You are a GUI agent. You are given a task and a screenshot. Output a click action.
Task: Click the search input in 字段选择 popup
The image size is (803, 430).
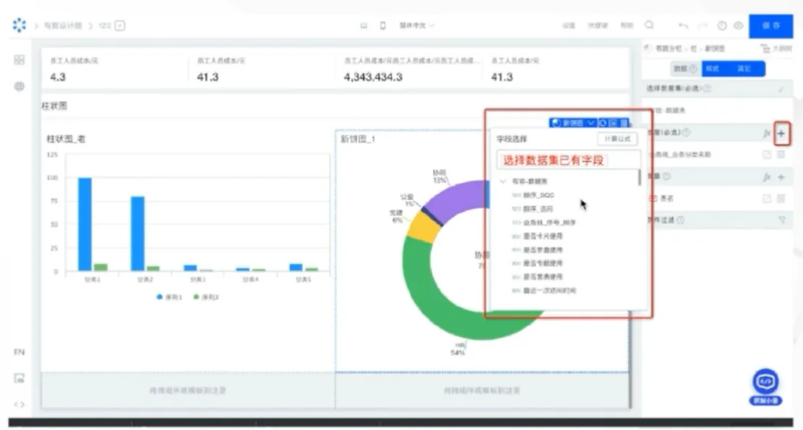pyautogui.click(x=569, y=160)
